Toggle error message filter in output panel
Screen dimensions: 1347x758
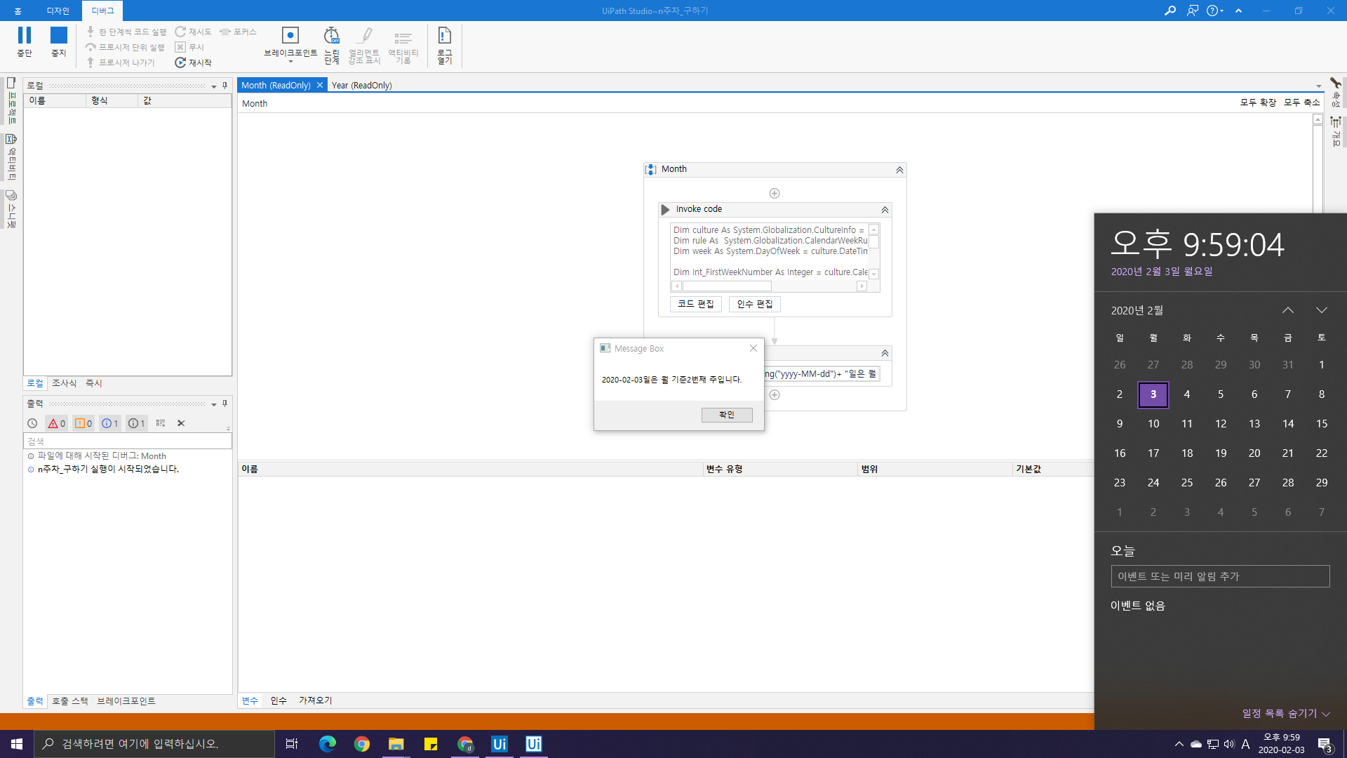point(56,423)
